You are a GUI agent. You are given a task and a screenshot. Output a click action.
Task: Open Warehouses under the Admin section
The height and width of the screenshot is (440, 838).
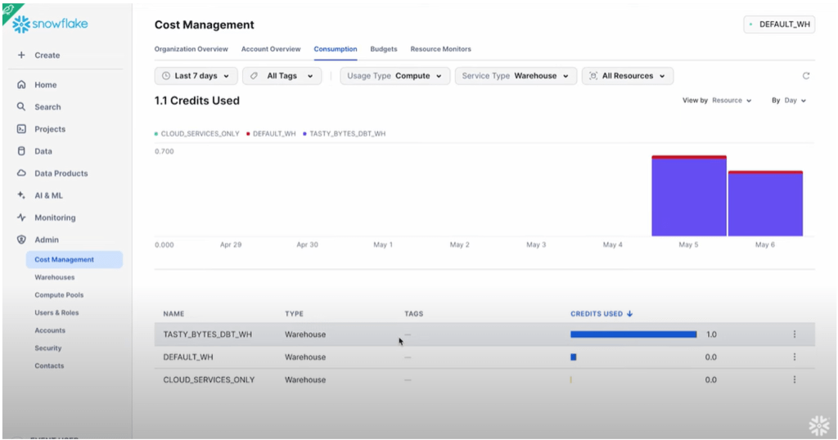pyautogui.click(x=54, y=277)
